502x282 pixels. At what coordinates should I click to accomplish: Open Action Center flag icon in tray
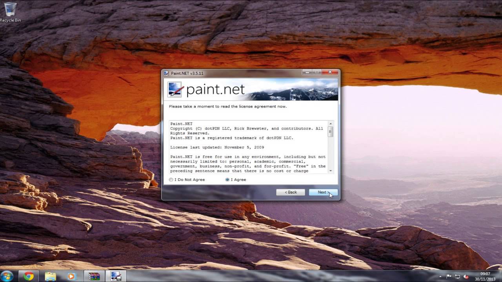pyautogui.click(x=449, y=277)
